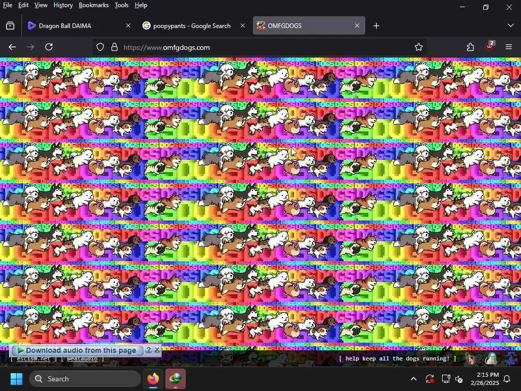Viewport: 521px width, 391px height.
Task: Click the taskbar Search box
Action: (85, 379)
